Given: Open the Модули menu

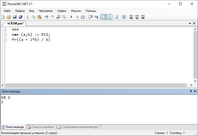Looking at the screenshot, I should [76, 11].
